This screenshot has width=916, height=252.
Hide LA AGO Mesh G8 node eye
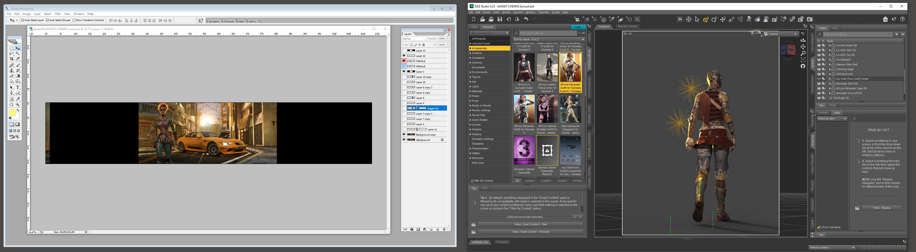(819, 45)
